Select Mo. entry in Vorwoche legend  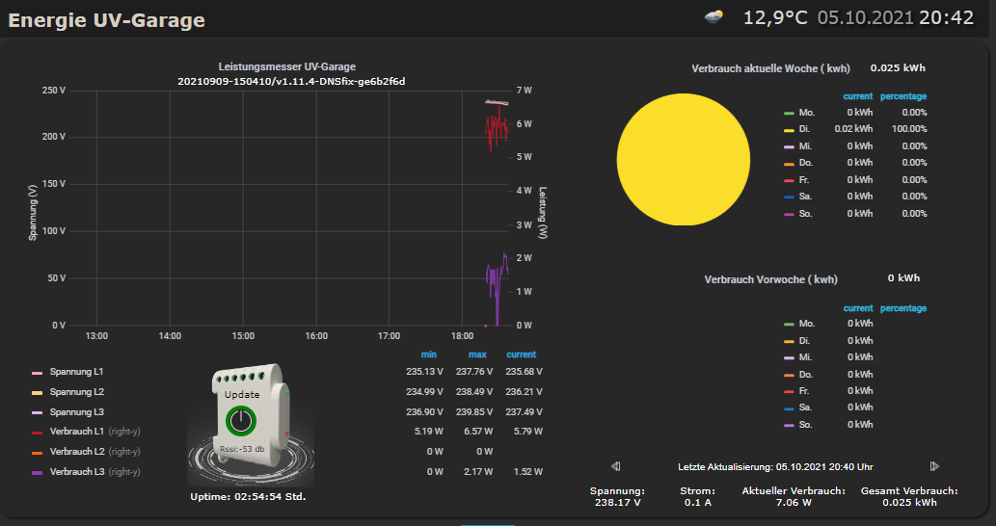pos(806,324)
